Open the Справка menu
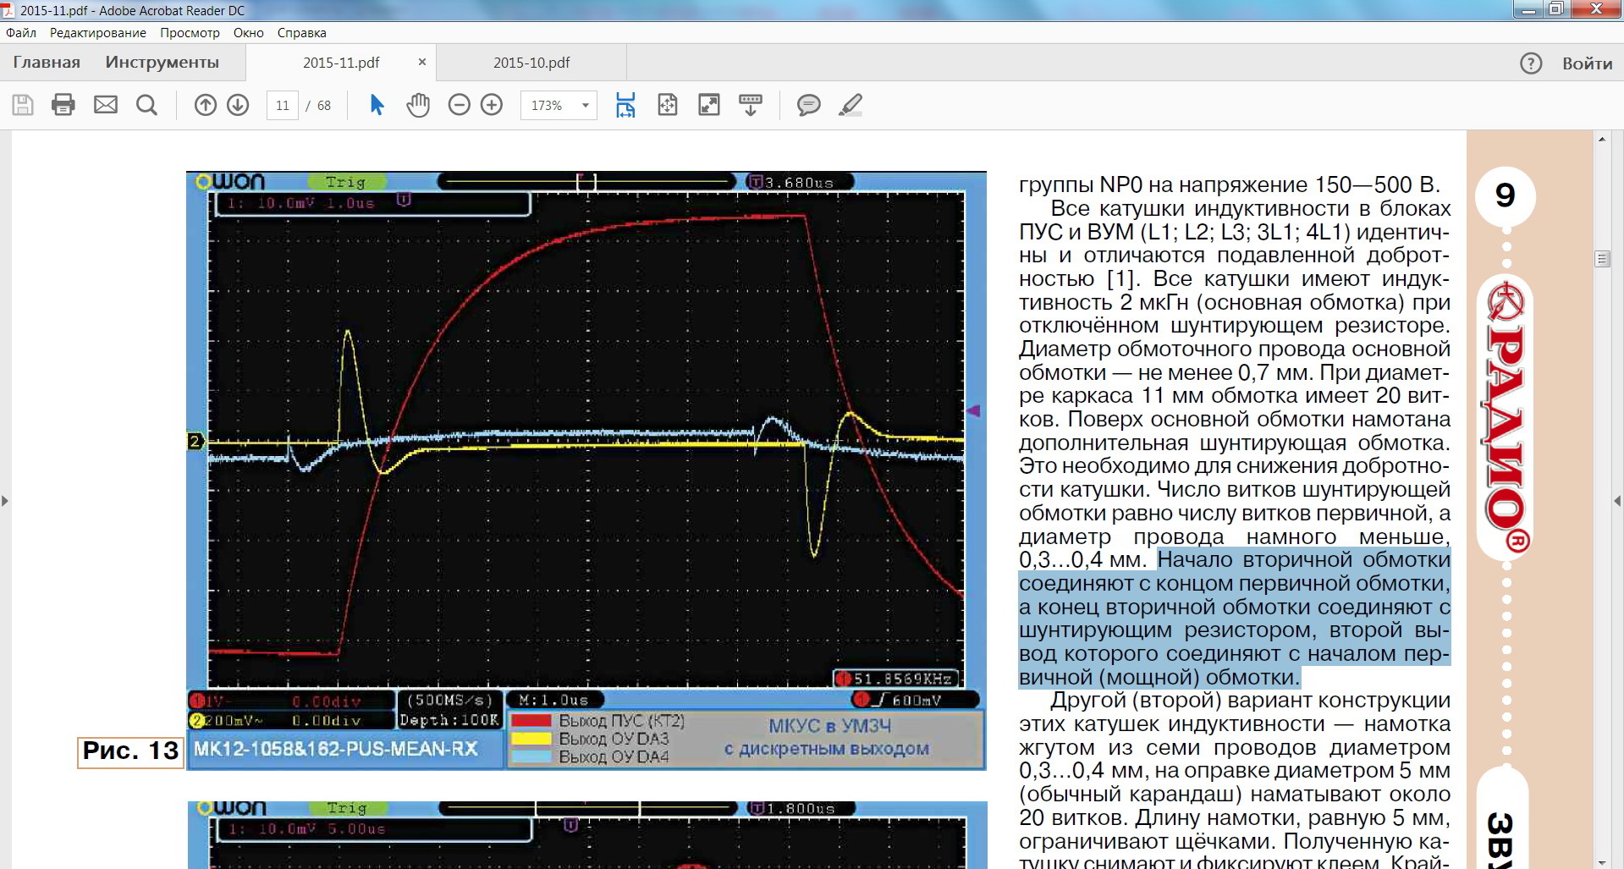1624x869 pixels. tap(301, 33)
